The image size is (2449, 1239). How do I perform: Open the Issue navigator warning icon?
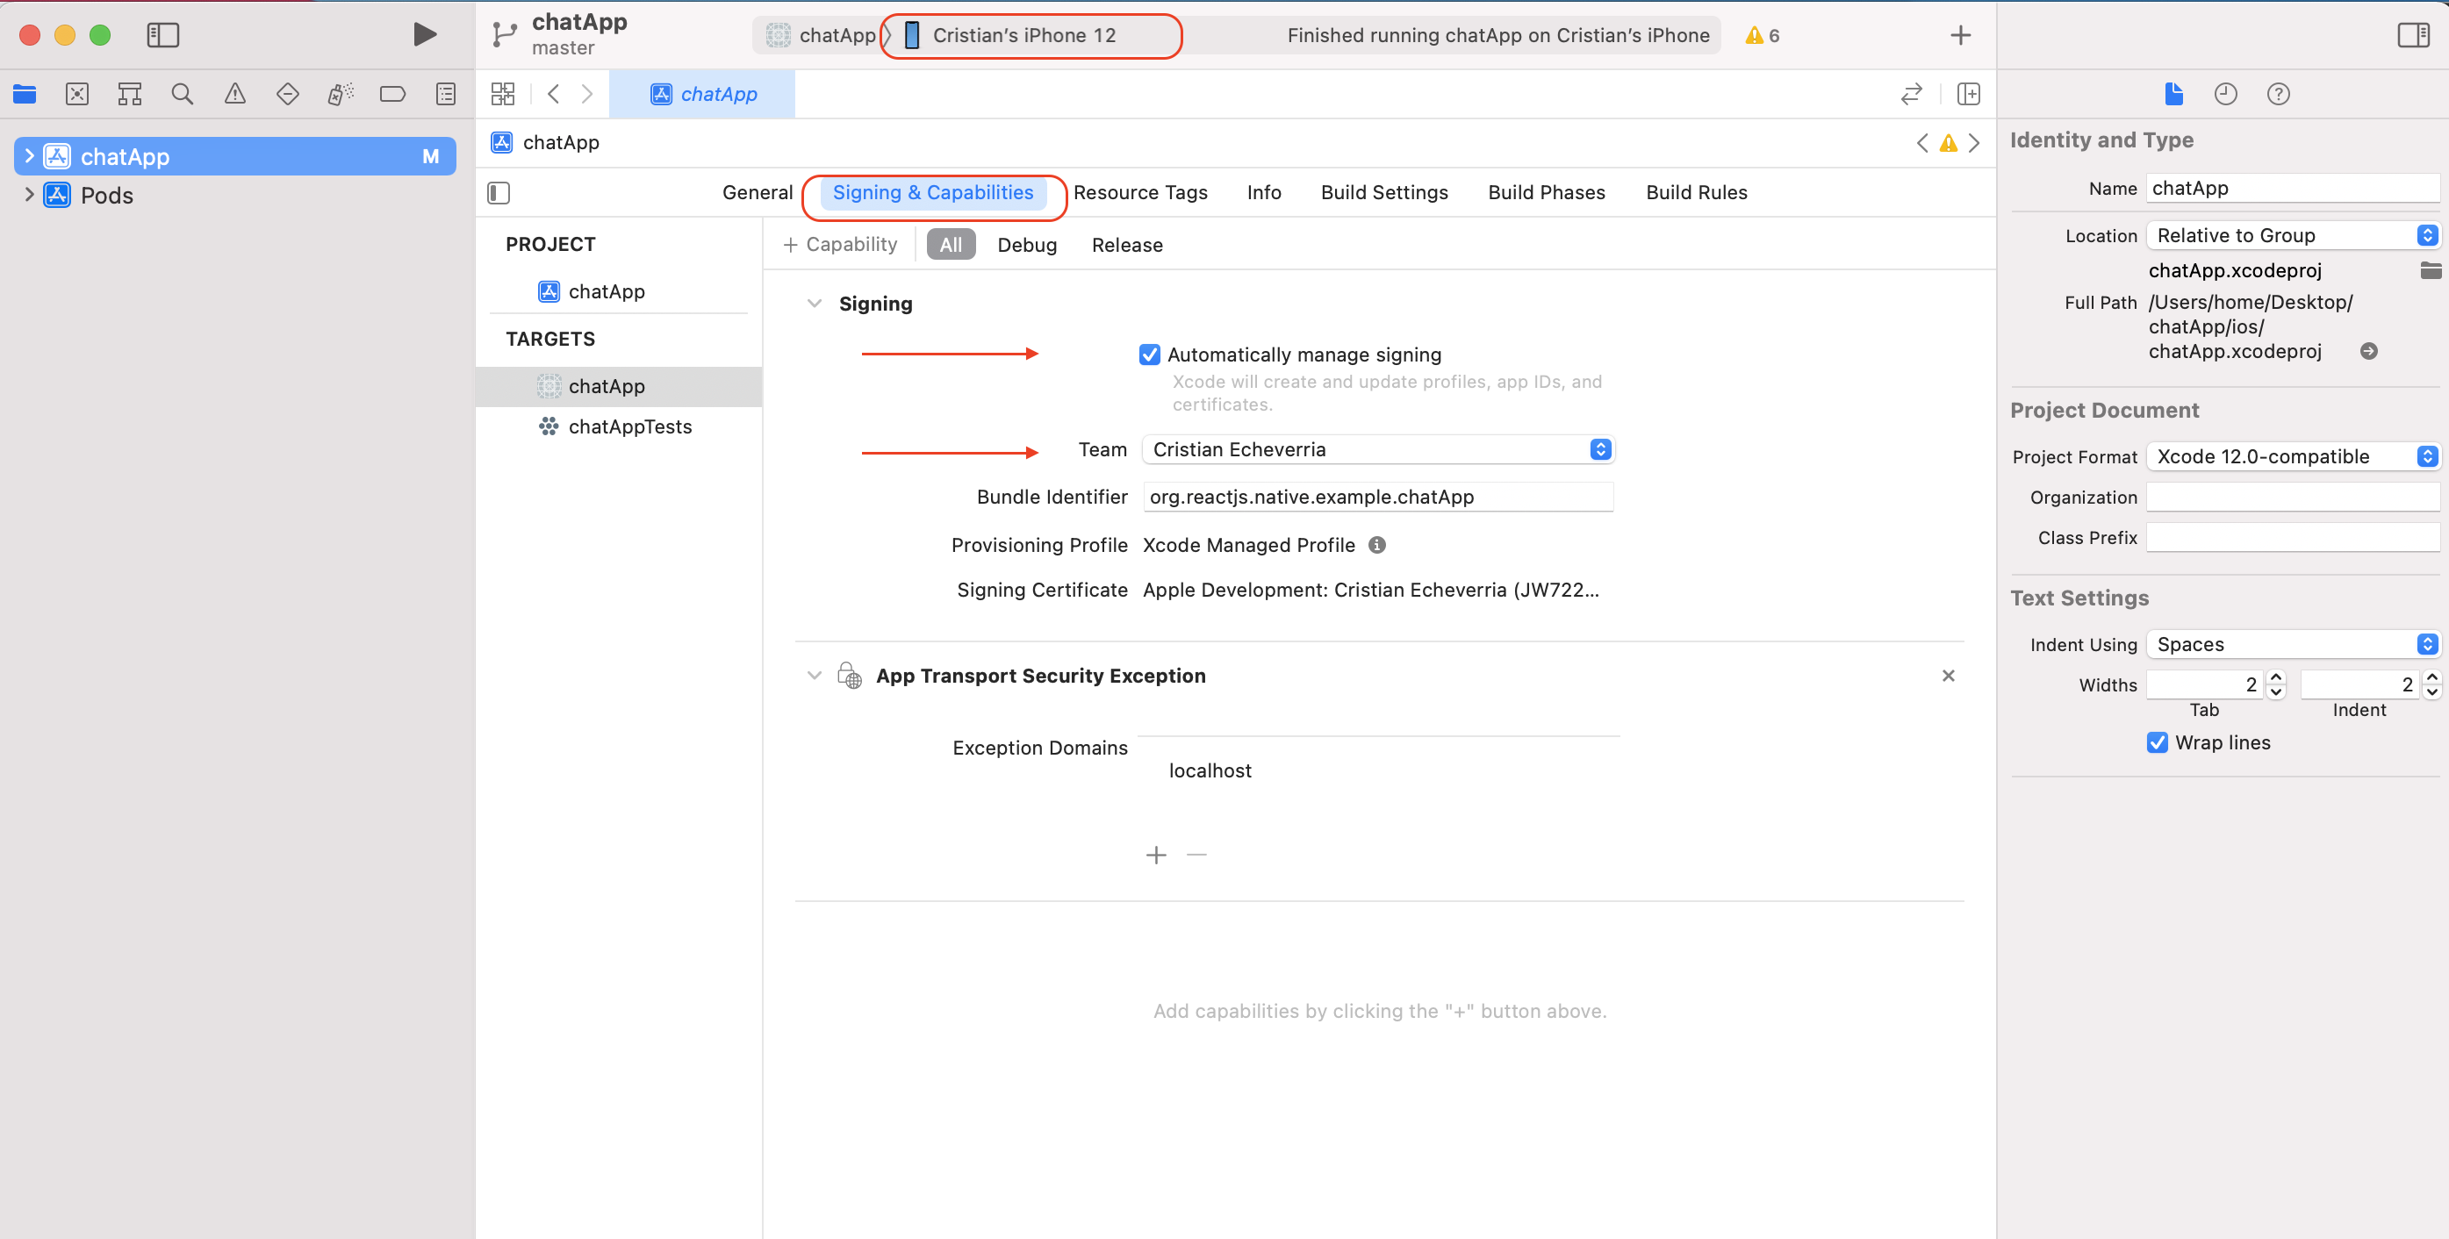coord(235,93)
